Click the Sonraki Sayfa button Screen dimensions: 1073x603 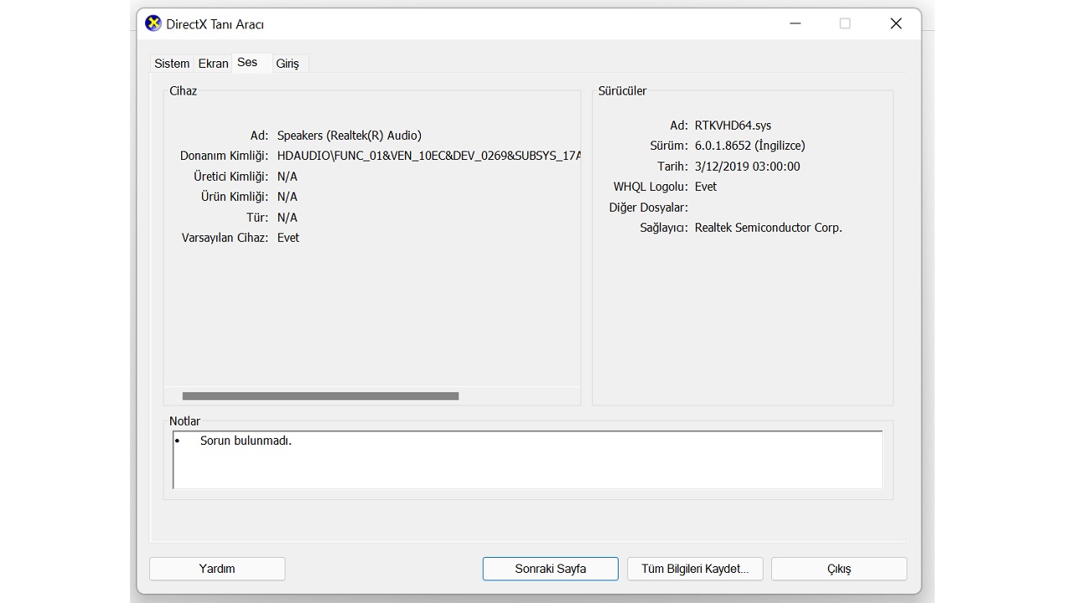[x=550, y=569]
